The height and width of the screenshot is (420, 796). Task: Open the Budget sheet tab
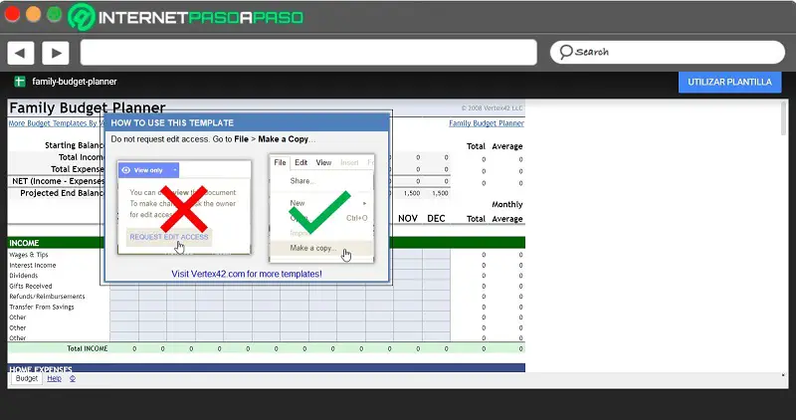[27, 378]
